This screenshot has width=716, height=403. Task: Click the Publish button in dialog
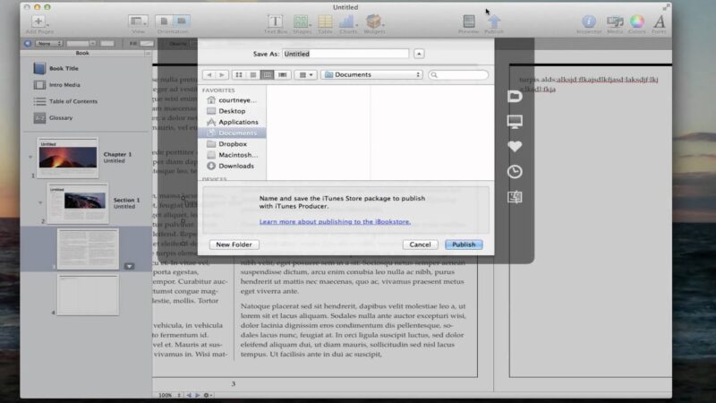pos(464,244)
